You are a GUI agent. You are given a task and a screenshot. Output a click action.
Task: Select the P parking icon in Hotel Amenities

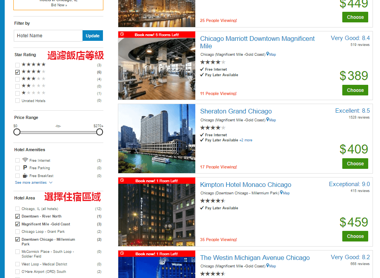tap(24, 168)
